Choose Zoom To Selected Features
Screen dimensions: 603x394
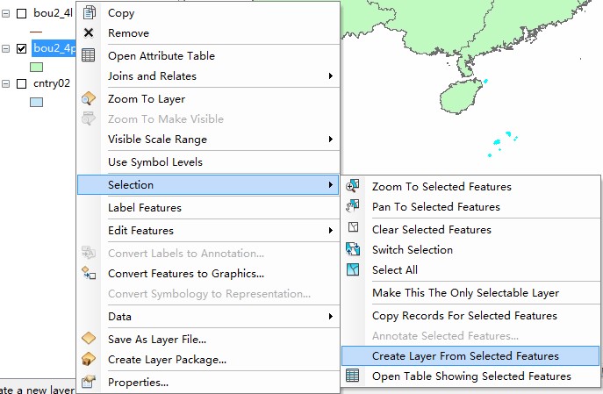(x=470, y=186)
